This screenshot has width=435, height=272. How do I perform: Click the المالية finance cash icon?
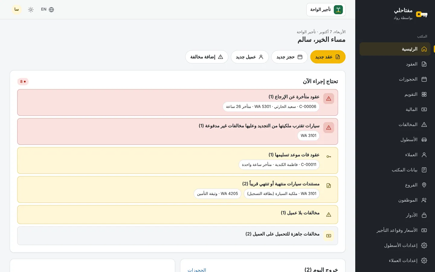(424, 109)
